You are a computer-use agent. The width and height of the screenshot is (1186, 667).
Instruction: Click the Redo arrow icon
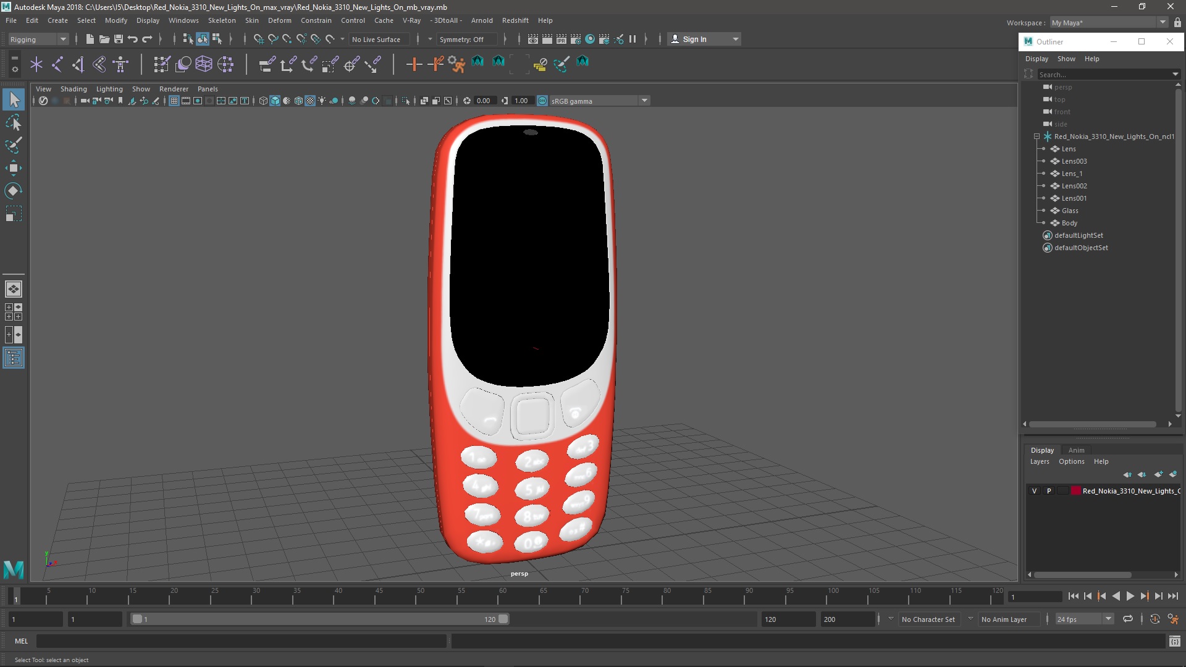tap(147, 39)
